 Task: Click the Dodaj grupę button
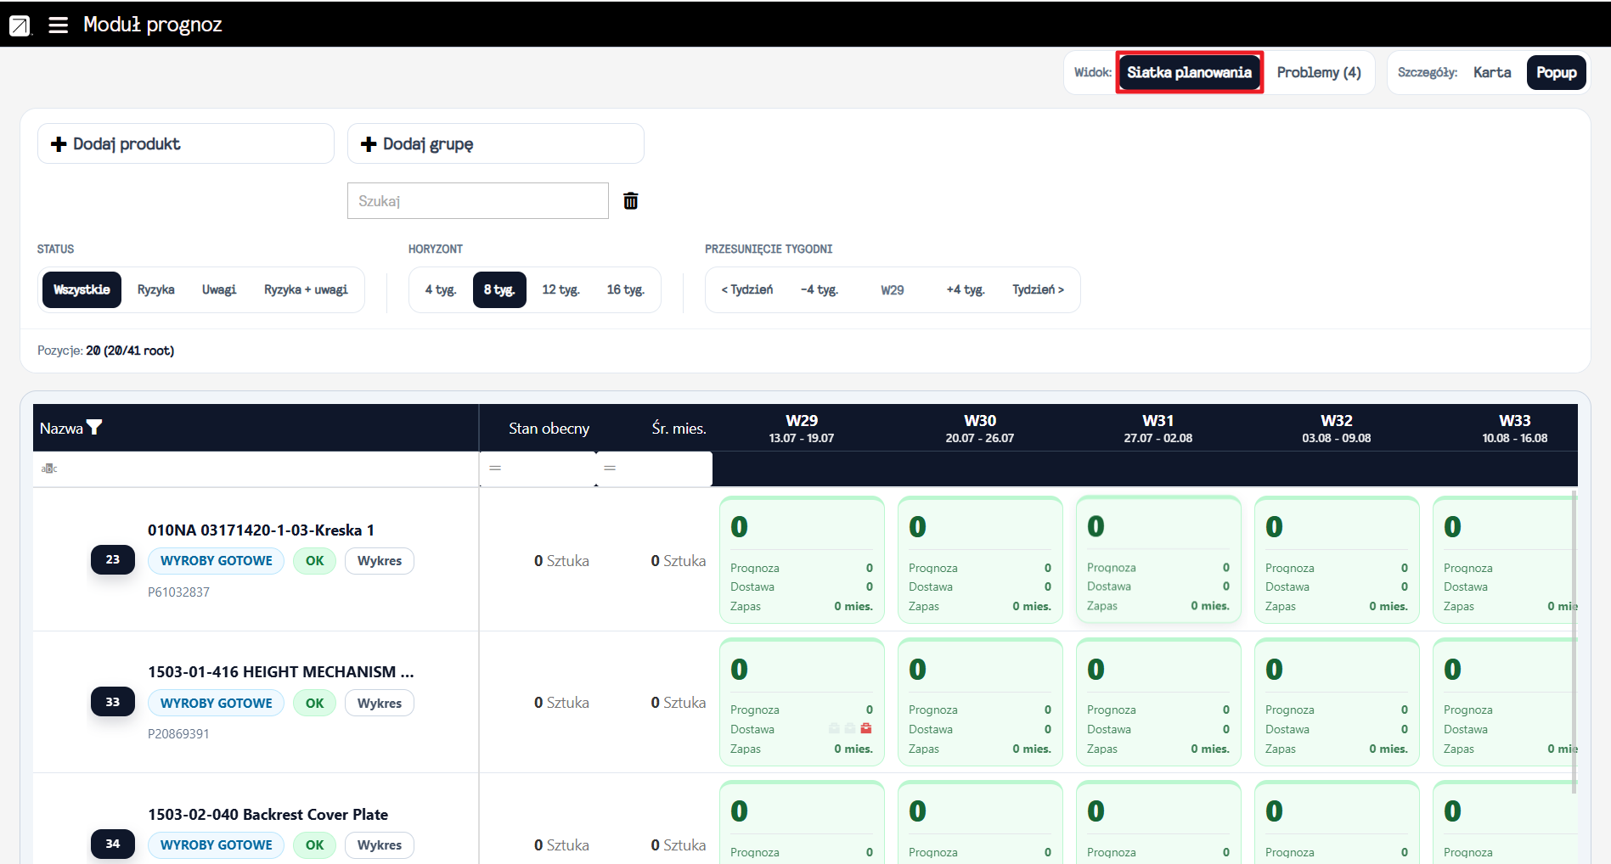[496, 143]
